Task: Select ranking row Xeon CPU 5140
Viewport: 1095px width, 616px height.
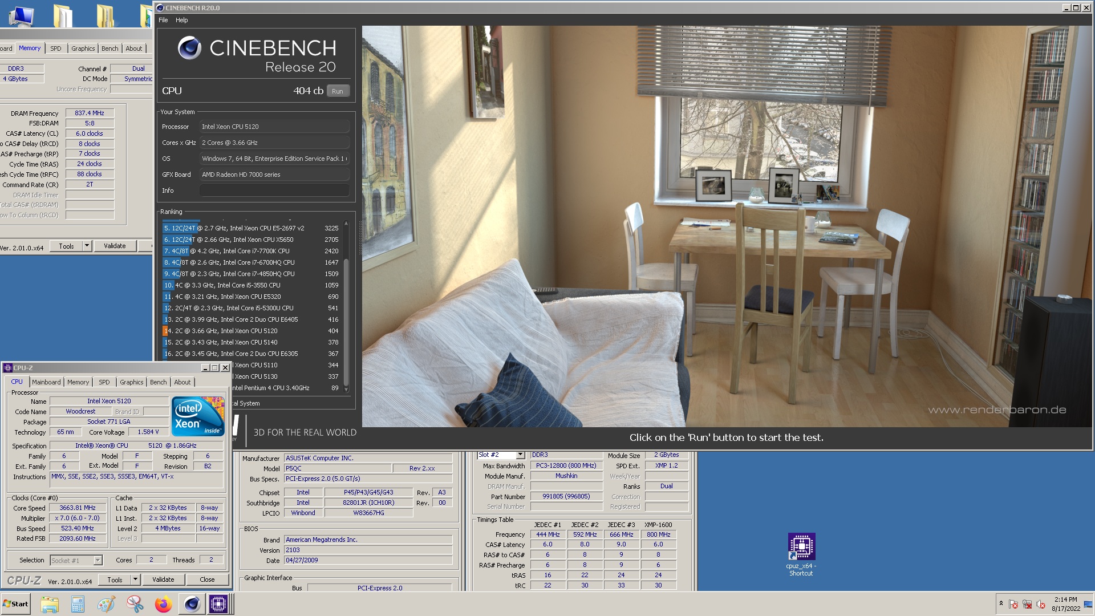Action: click(x=252, y=342)
